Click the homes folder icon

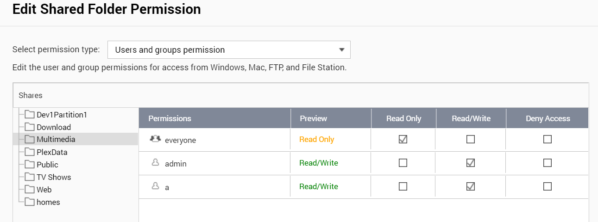pos(30,202)
